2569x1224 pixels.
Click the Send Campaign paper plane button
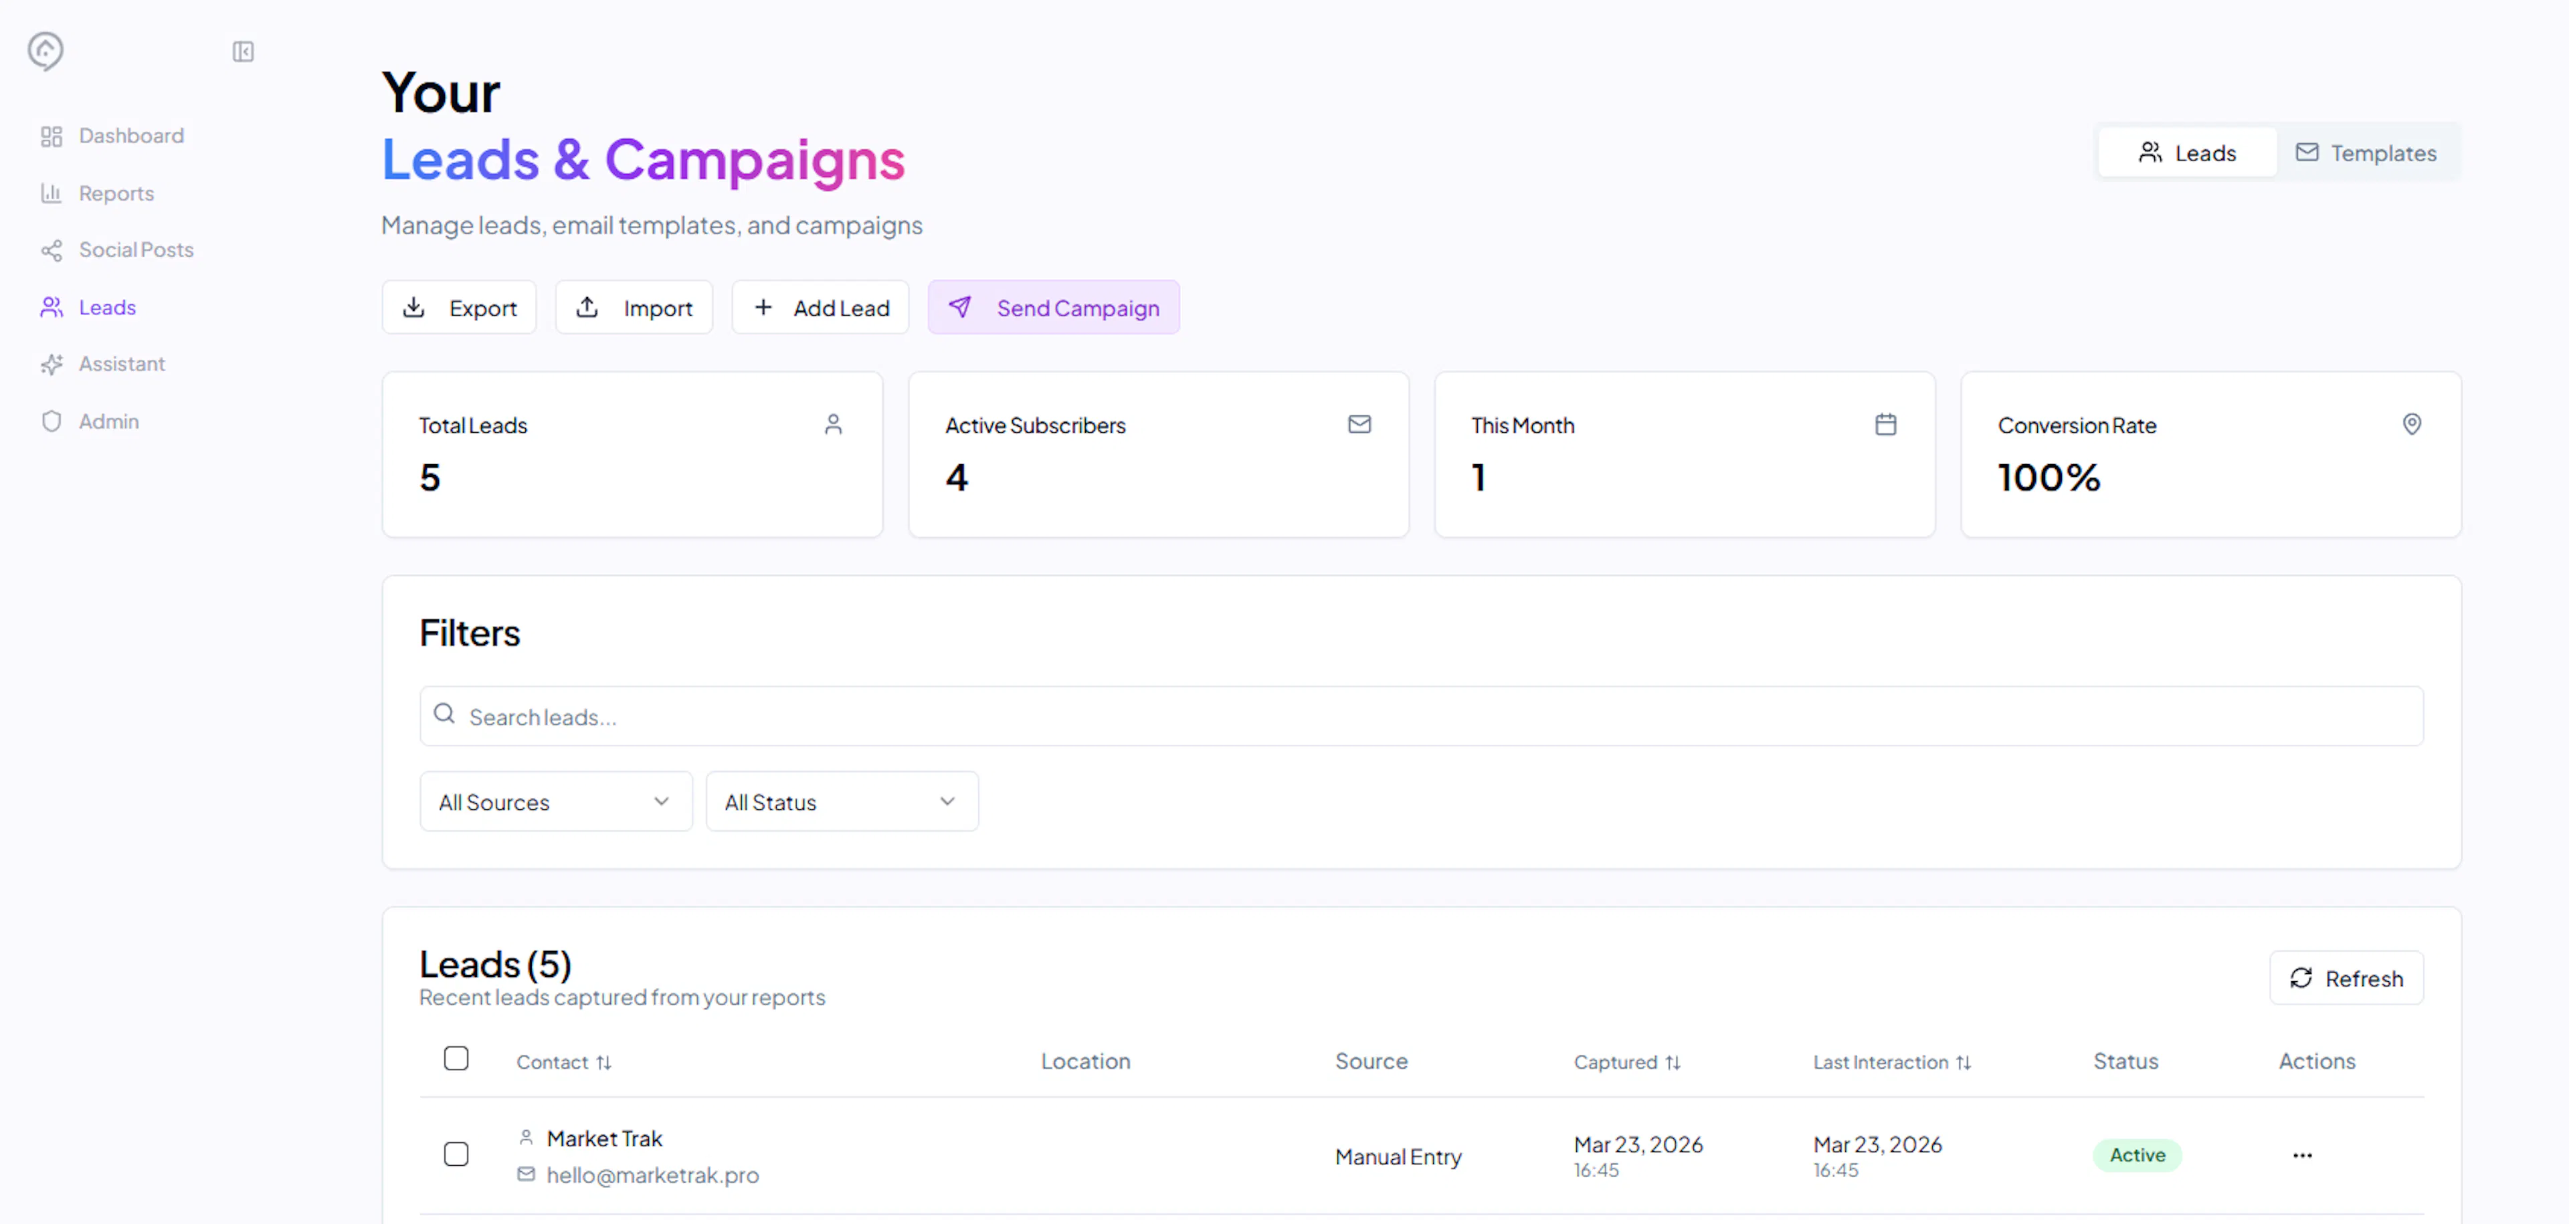click(1053, 308)
